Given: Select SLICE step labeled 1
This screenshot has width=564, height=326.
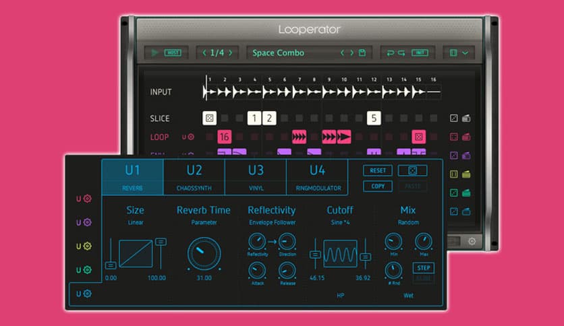Looking at the screenshot, I should [254, 118].
